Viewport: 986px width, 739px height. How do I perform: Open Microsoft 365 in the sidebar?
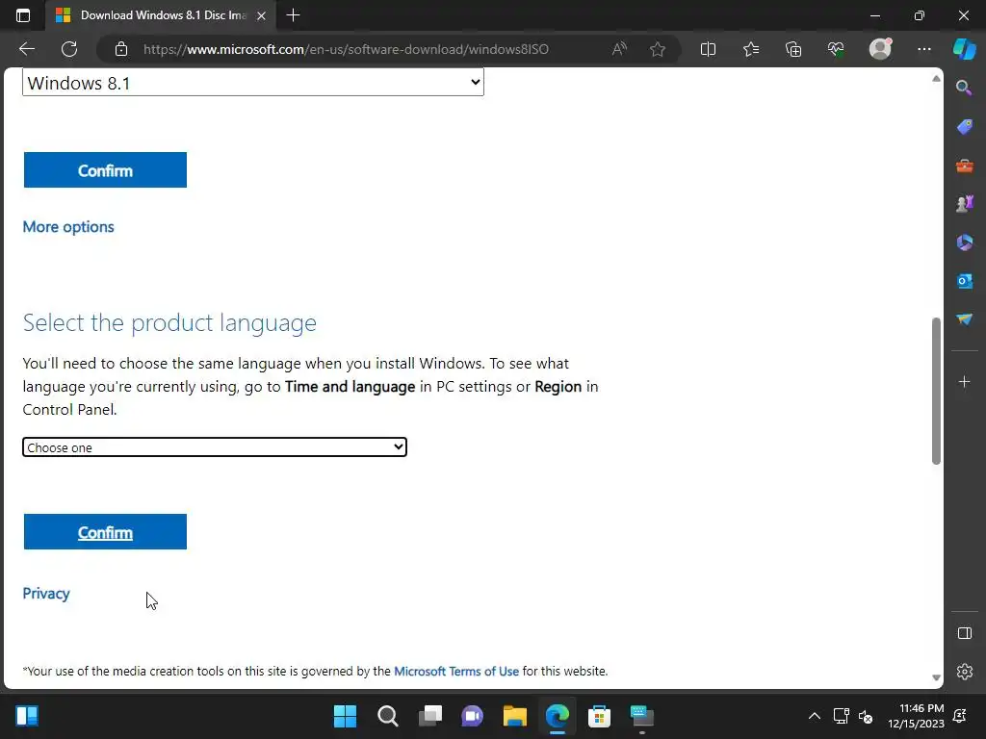point(964,242)
